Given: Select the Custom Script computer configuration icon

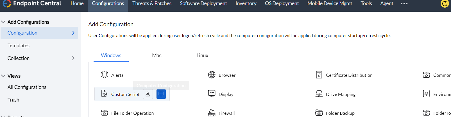Looking at the screenshot, I should (161, 94).
